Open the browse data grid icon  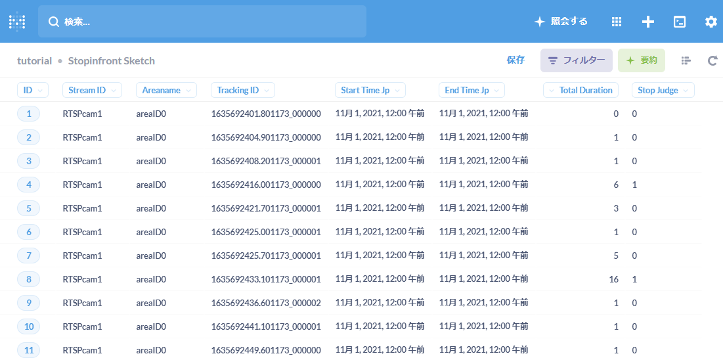(x=616, y=22)
